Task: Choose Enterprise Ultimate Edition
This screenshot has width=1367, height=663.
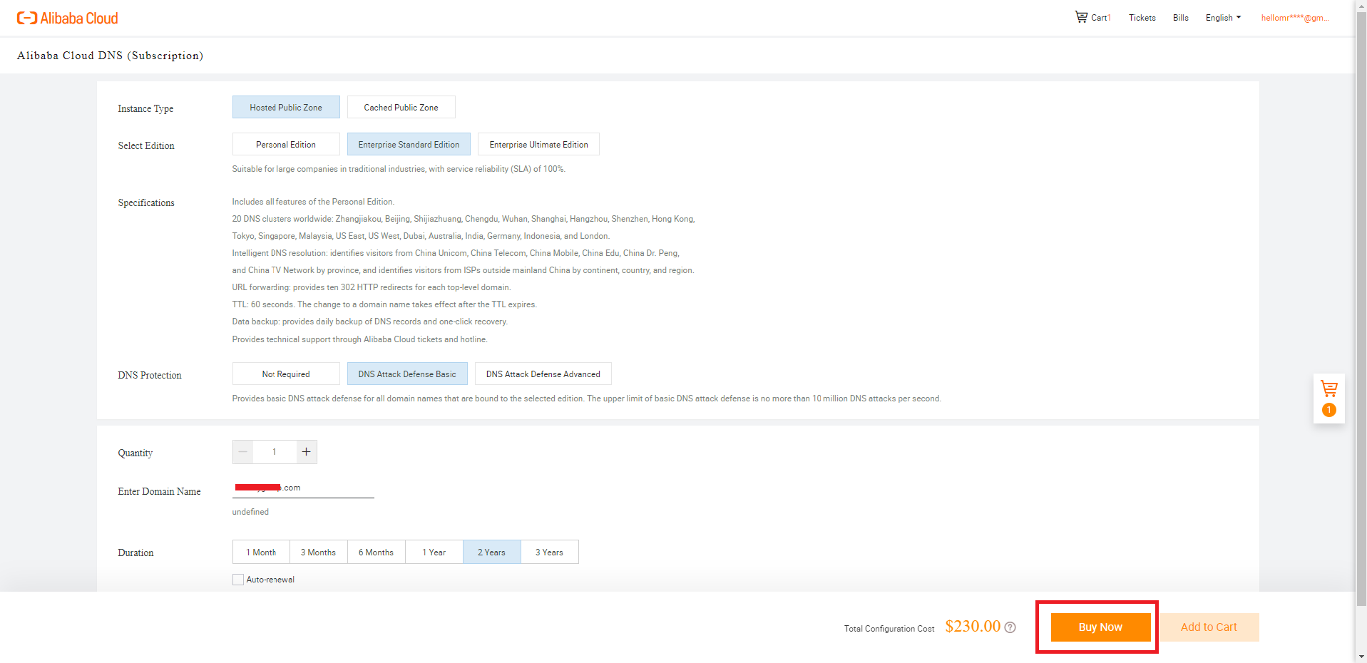Action: (538, 144)
